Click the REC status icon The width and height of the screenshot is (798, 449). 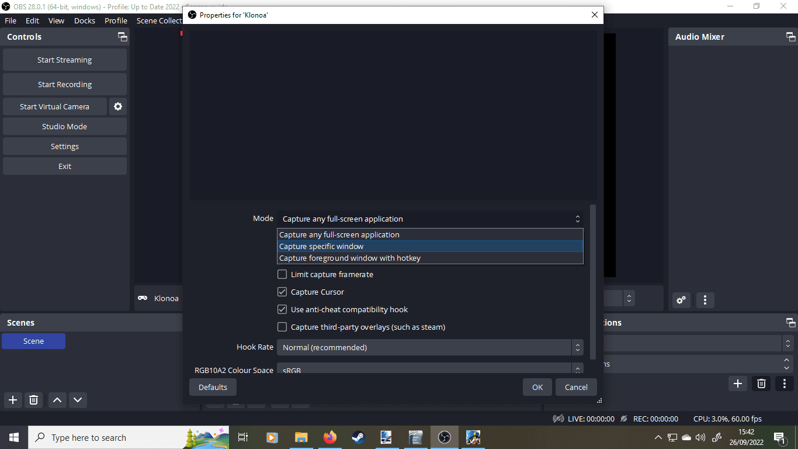tap(624, 419)
